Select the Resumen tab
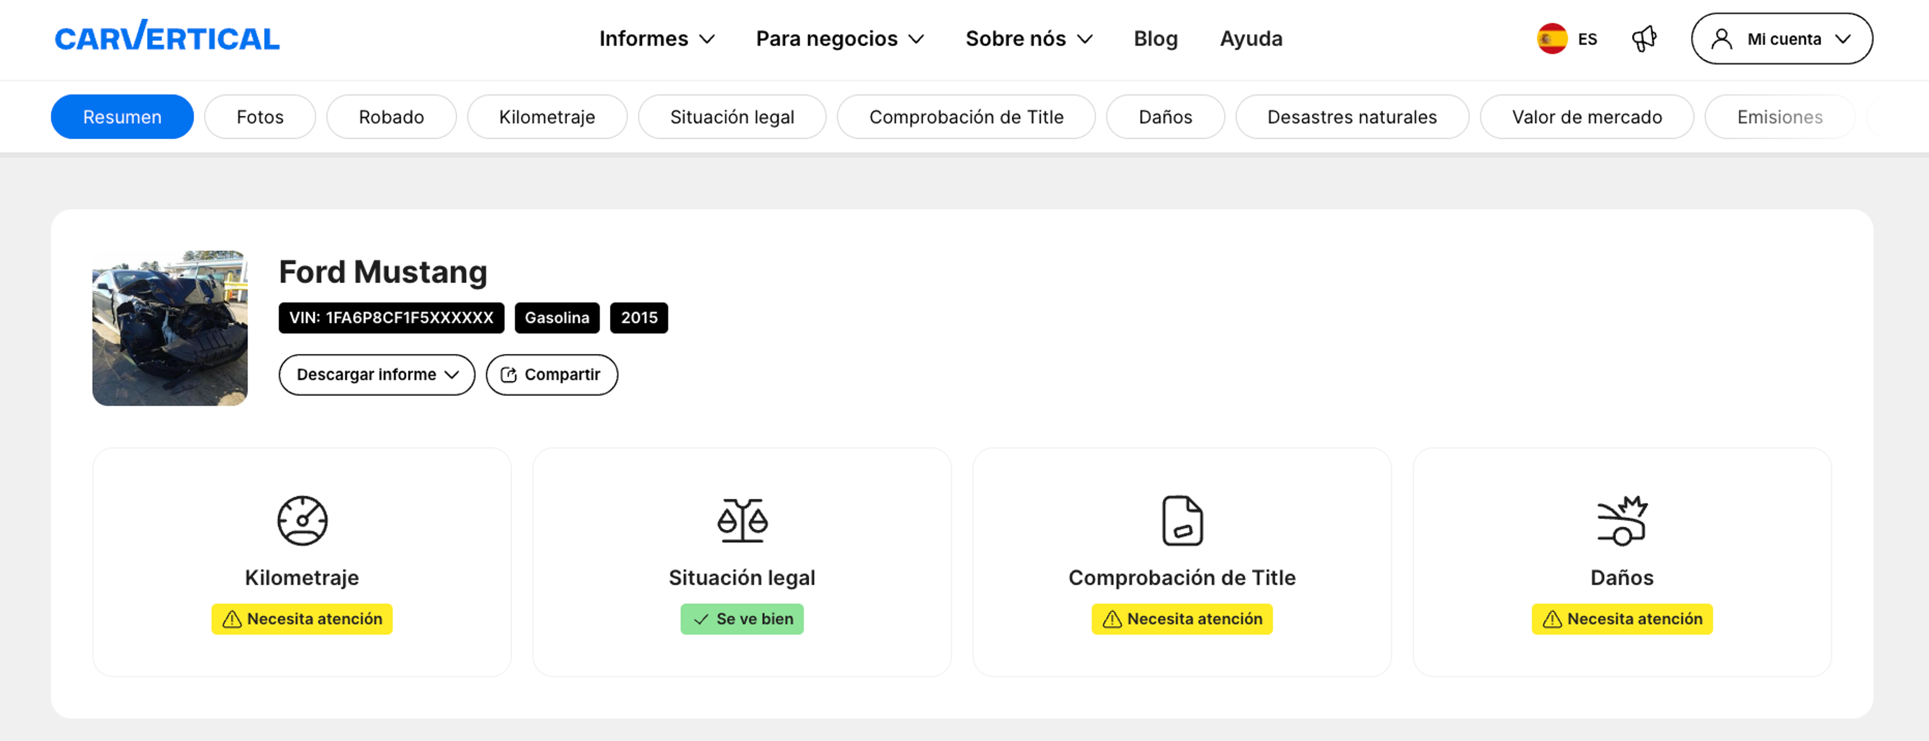The image size is (1929, 741). point(122,117)
